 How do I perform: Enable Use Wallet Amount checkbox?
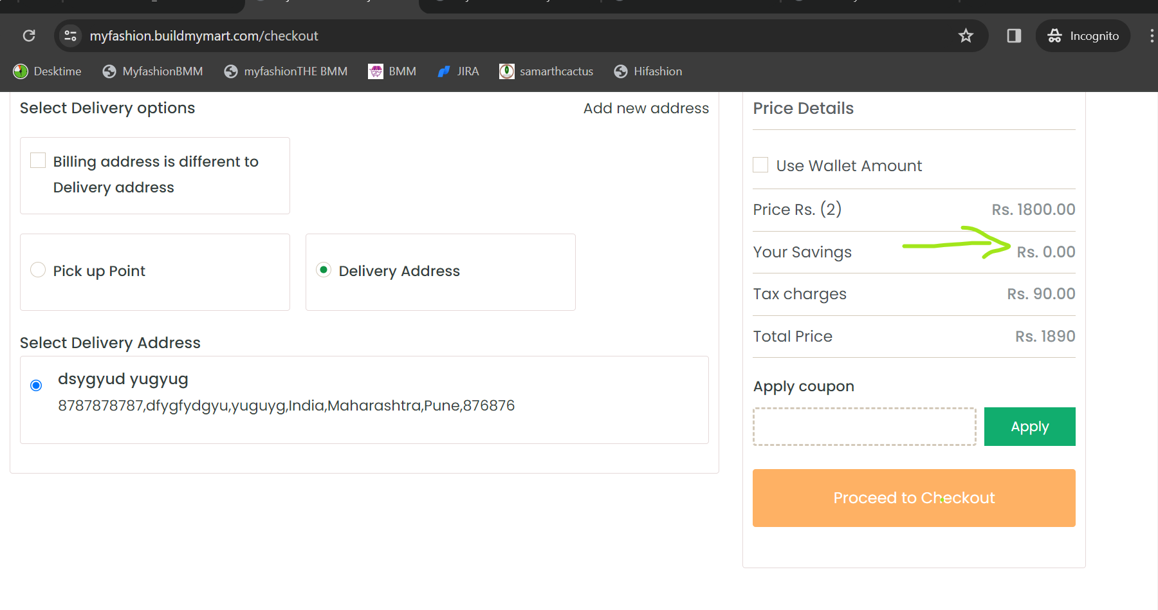point(760,165)
